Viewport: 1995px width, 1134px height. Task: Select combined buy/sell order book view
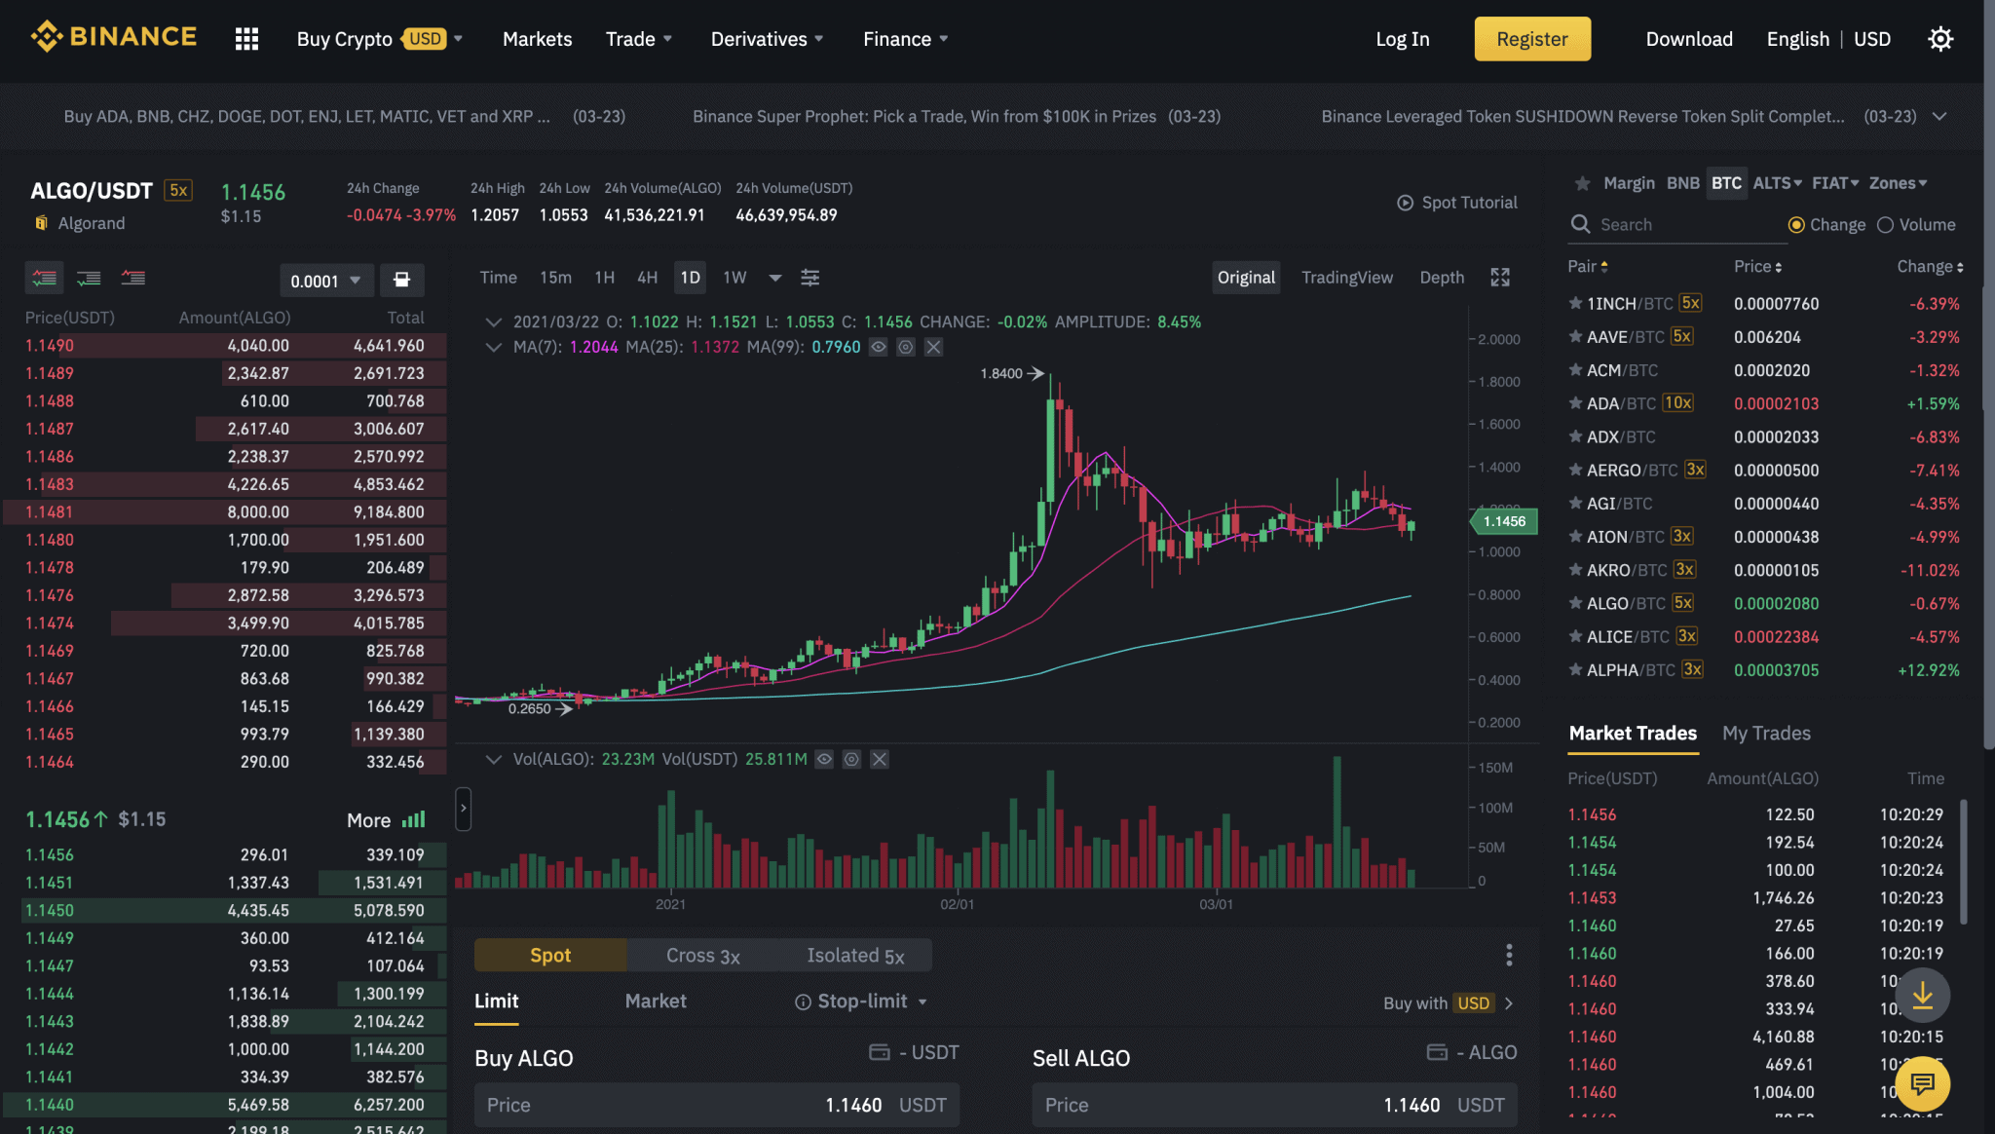tap(44, 279)
